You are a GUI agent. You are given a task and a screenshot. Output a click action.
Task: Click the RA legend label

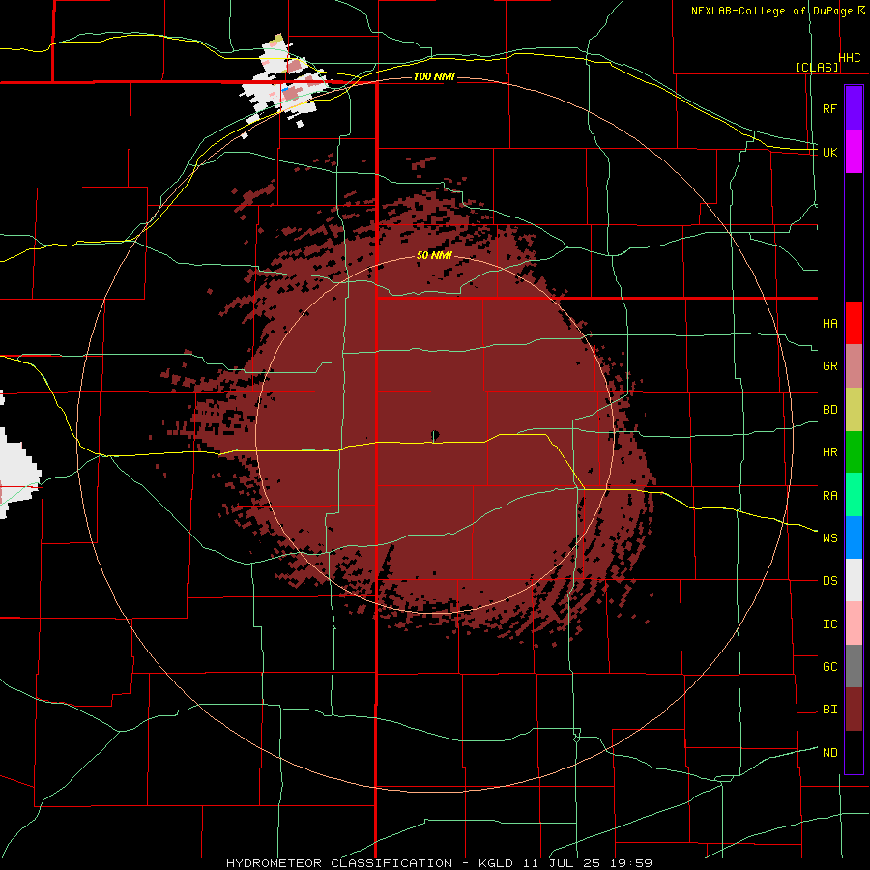pyautogui.click(x=829, y=496)
